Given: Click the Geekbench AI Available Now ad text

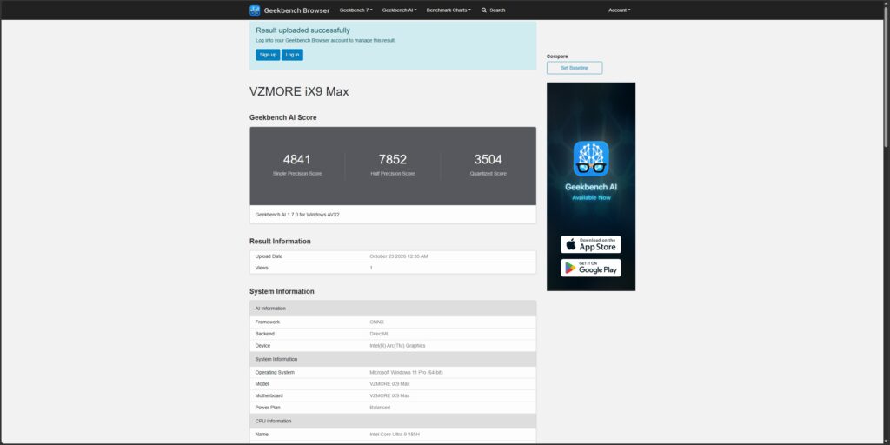Looking at the screenshot, I should pyautogui.click(x=591, y=192).
